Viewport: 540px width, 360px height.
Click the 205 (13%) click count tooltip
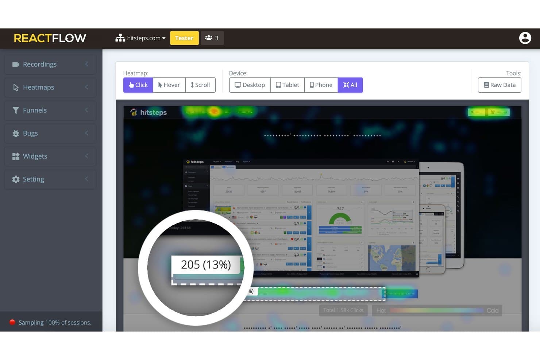click(x=206, y=265)
